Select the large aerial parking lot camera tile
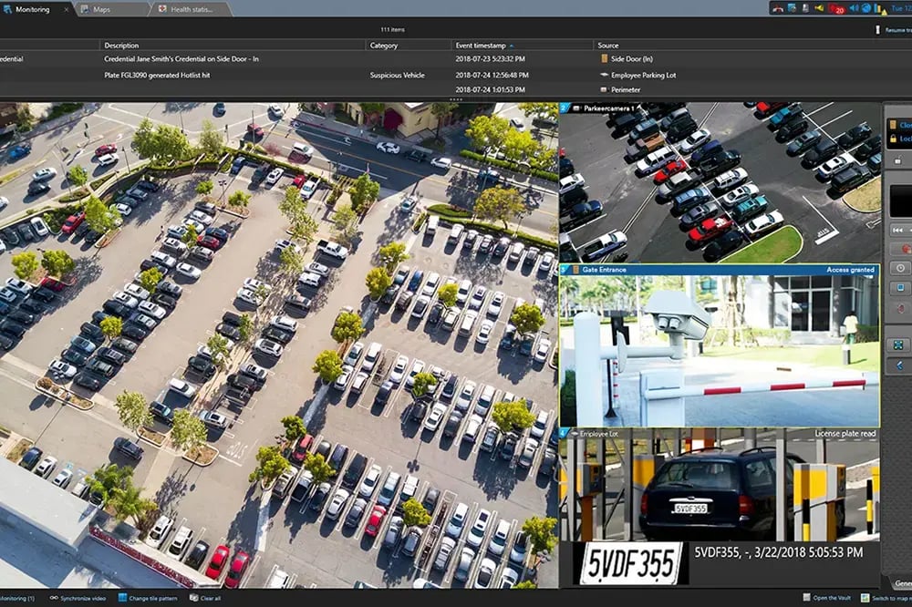Screen dimensions: 912x607 [x=278, y=345]
